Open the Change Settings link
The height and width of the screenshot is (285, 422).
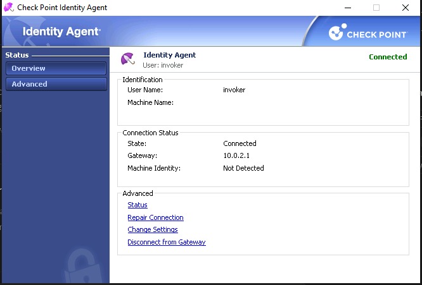pyautogui.click(x=153, y=230)
